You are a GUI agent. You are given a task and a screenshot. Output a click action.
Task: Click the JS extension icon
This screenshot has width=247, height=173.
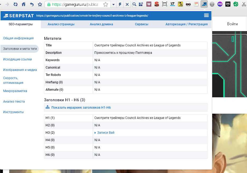[x=180, y=4]
